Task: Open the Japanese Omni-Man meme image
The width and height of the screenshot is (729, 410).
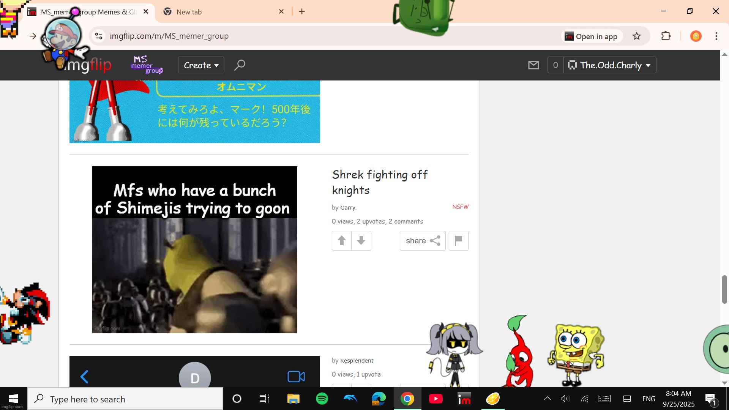Action: (194, 112)
